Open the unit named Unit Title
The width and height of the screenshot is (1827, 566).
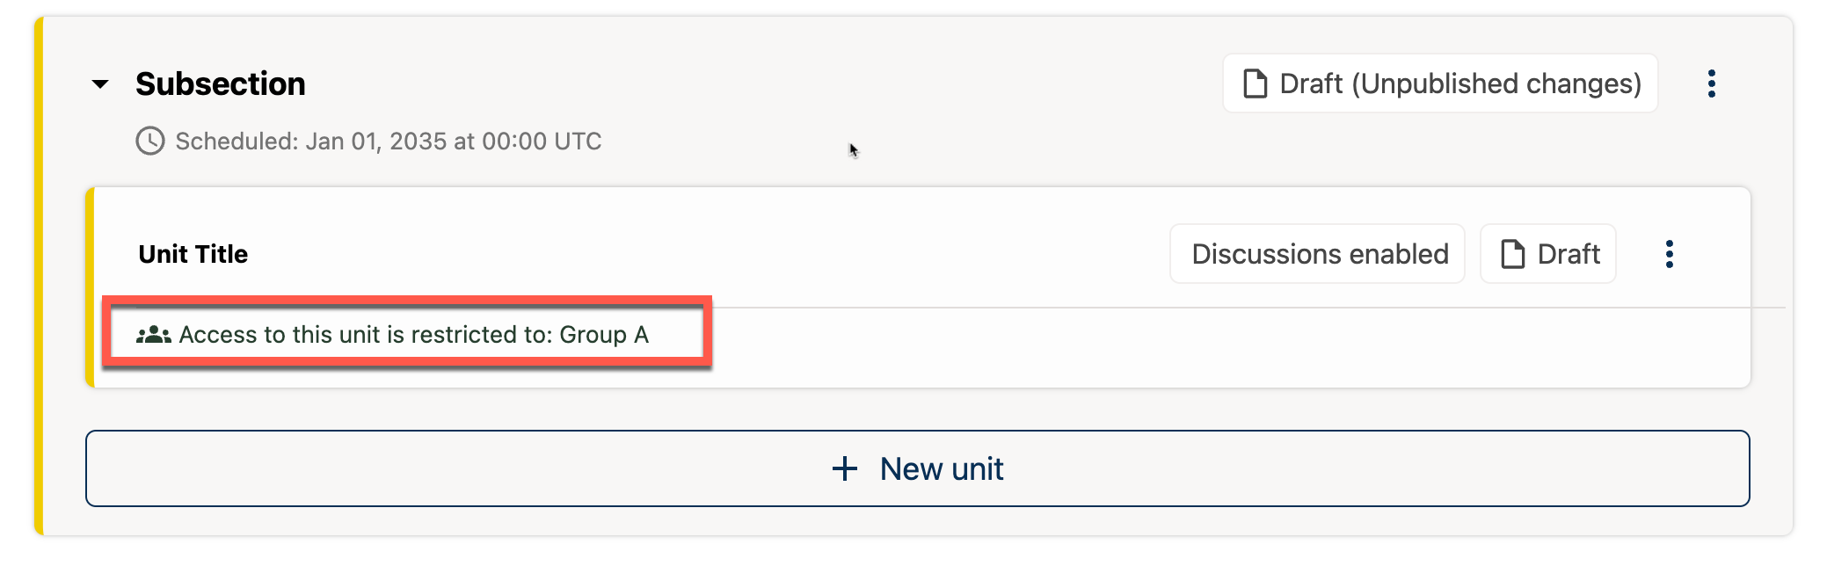pos(193,254)
